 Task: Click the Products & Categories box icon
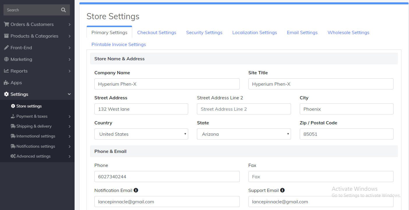tap(6, 36)
